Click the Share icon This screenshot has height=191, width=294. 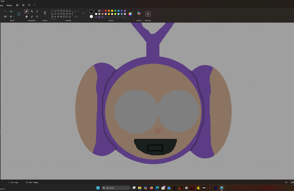coord(23,5)
